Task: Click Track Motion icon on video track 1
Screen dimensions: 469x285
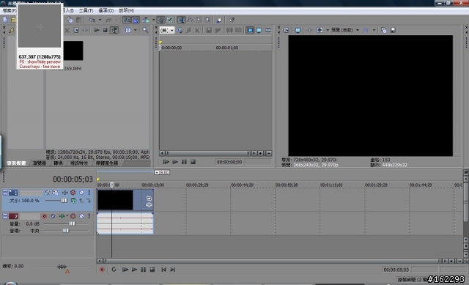Action: click(56, 193)
